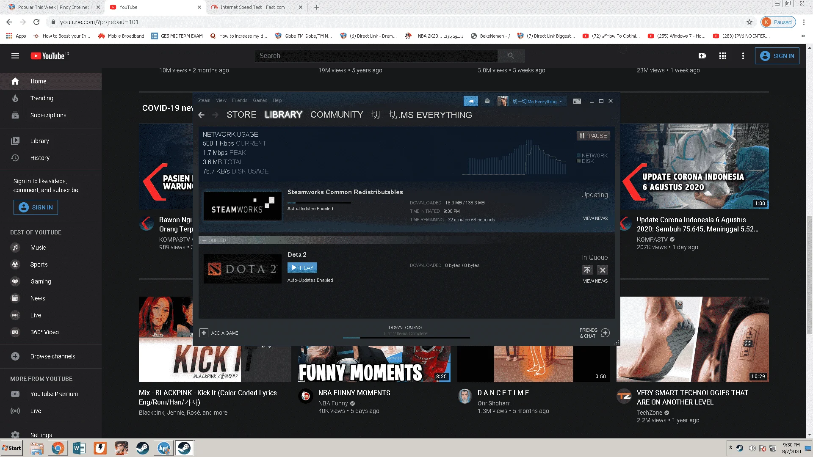Open the Start menu
The height and width of the screenshot is (457, 813).
tap(12, 448)
